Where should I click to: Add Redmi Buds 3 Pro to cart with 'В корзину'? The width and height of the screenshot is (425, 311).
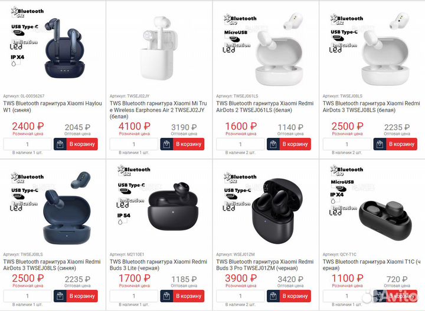pyautogui.click(x=295, y=296)
